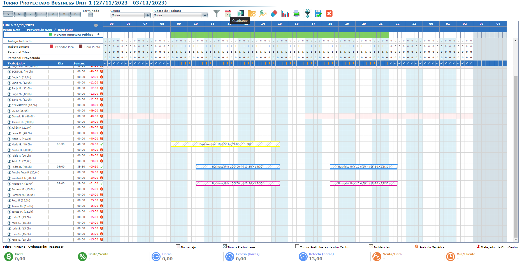Open the bar chart statistics icon
Viewport: 522px width, 267px height.
(285, 14)
